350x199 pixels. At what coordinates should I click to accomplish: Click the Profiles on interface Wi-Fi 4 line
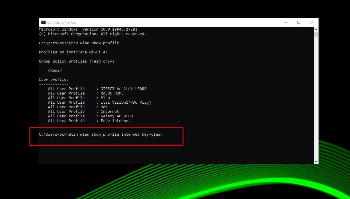point(73,52)
